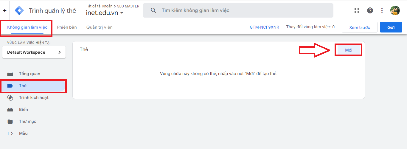Click the Tag Manager logo icon
This screenshot has height=155, width=407.
pos(20,10)
